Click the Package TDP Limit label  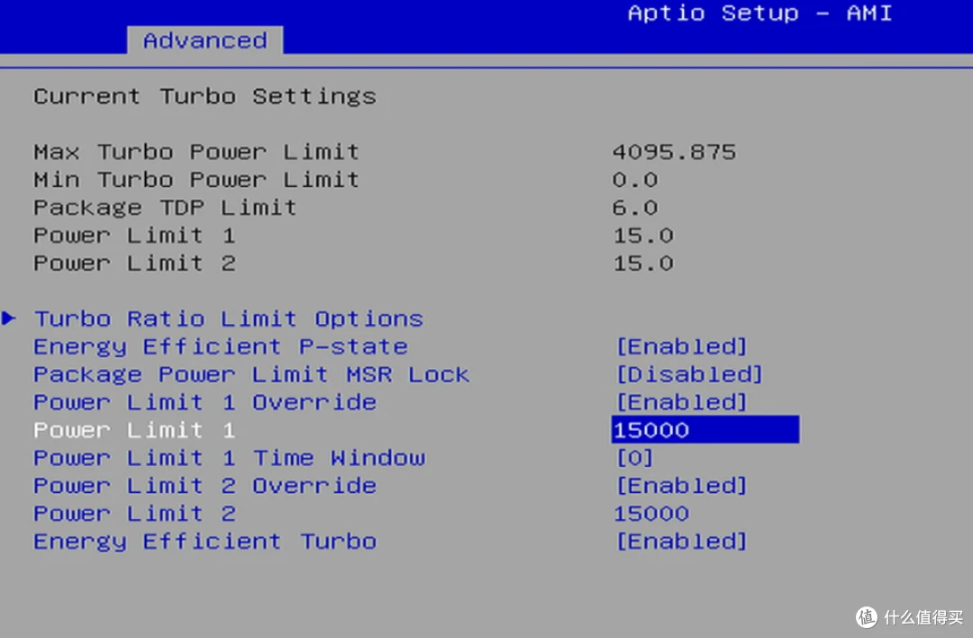click(x=165, y=208)
